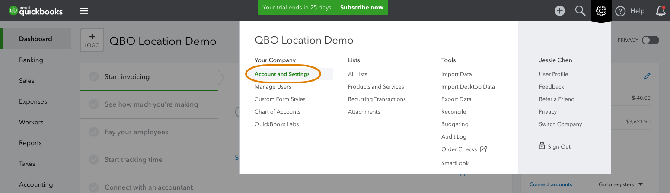Click Sign Out

559,147
